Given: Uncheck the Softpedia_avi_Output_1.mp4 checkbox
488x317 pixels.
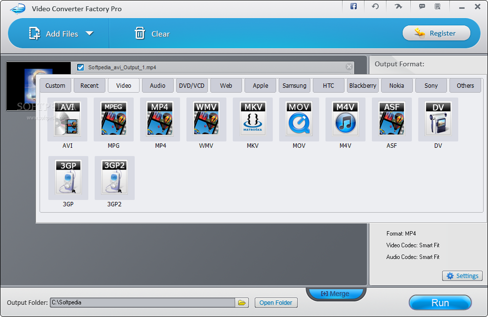Looking at the screenshot, I should (x=81, y=67).
